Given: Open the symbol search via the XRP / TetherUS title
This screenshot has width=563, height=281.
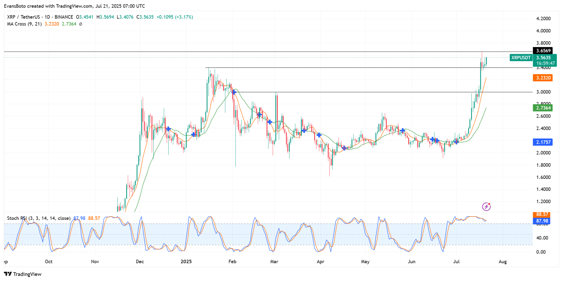Looking at the screenshot, I should pos(23,17).
